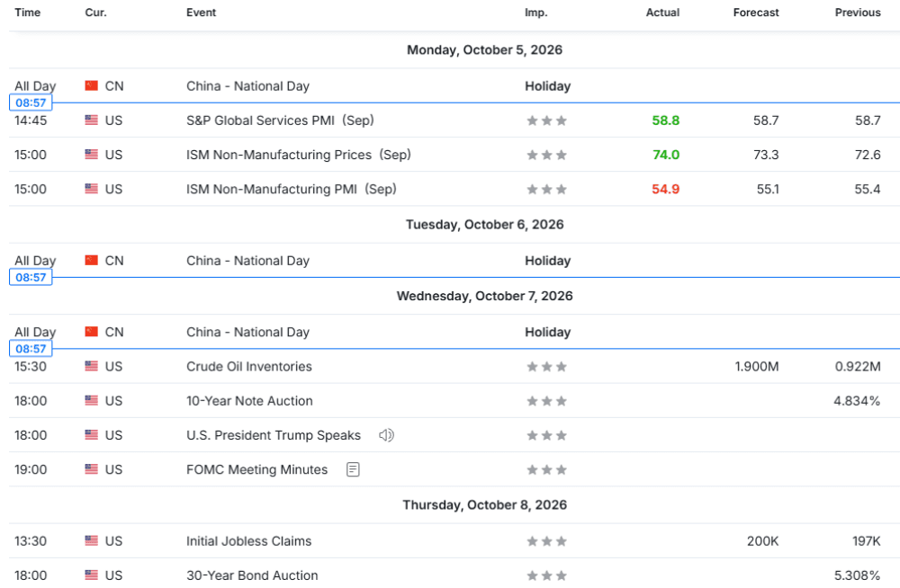
Task: Click importance stars for S&P Global Services PMI
Action: coord(547,120)
